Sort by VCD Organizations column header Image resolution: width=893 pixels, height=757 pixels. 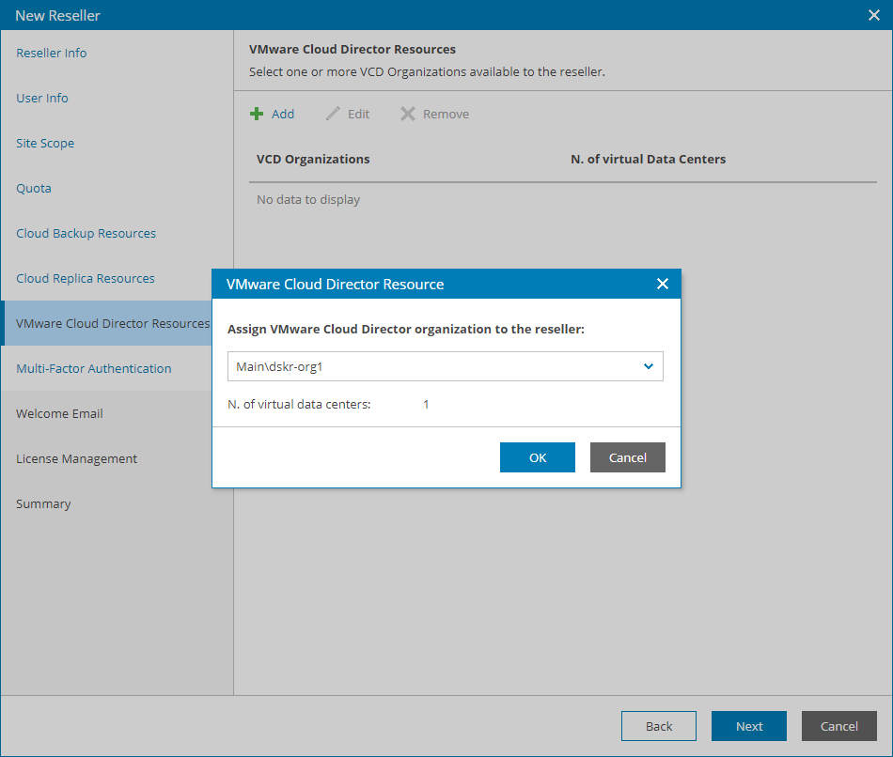pos(313,159)
